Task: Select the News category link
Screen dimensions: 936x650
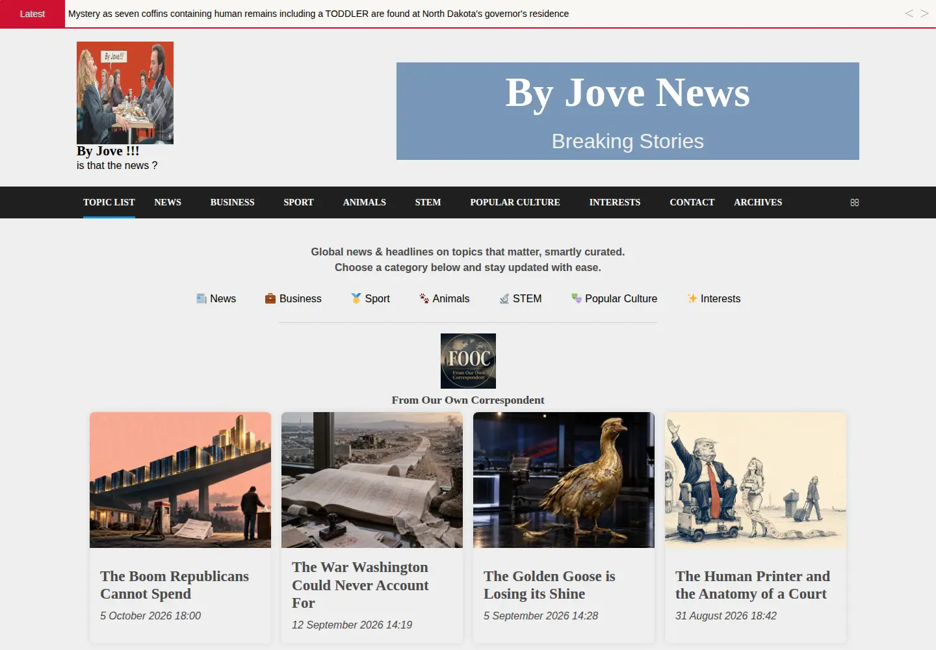Action: 223,298
